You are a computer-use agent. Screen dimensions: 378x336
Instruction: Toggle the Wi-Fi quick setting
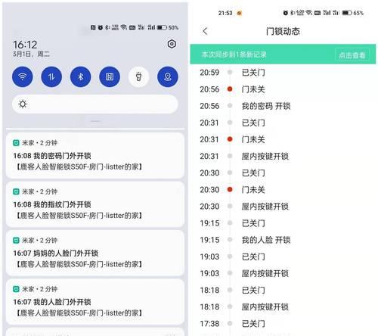click(x=23, y=76)
